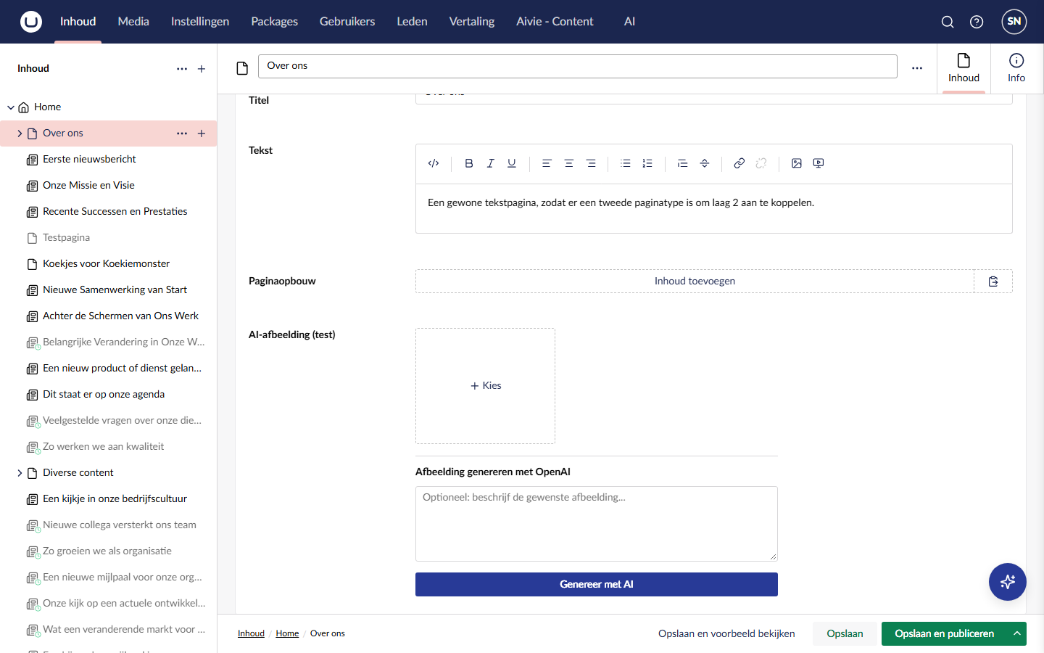Collapse the Home tree node
Viewport: 1044px width, 653px height.
coord(11,107)
